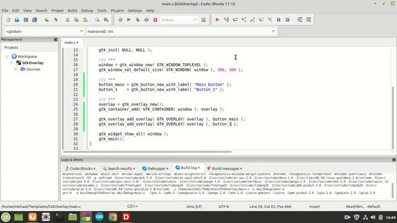This screenshot has width=397, height=223.
Task: Open the Settings menu
Action: click(135, 11)
